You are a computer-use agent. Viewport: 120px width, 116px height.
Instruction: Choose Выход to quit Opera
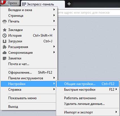click(x=28, y=107)
